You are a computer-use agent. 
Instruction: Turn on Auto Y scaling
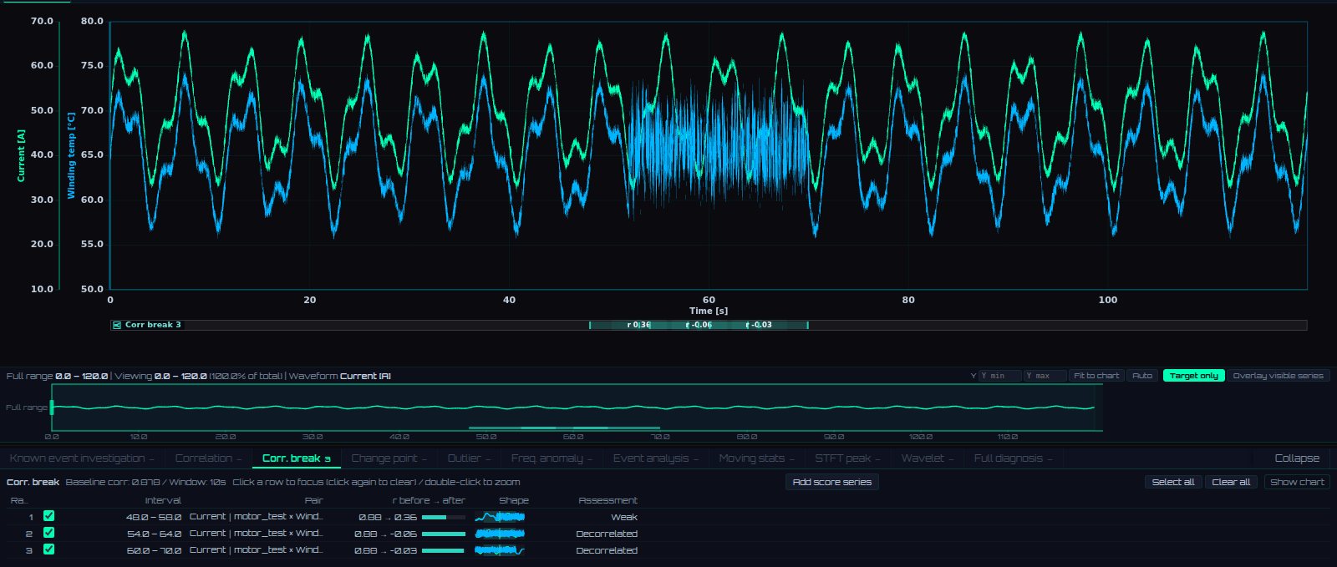(1141, 376)
